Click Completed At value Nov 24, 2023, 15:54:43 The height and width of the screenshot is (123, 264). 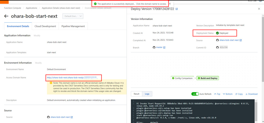pos(163,40)
